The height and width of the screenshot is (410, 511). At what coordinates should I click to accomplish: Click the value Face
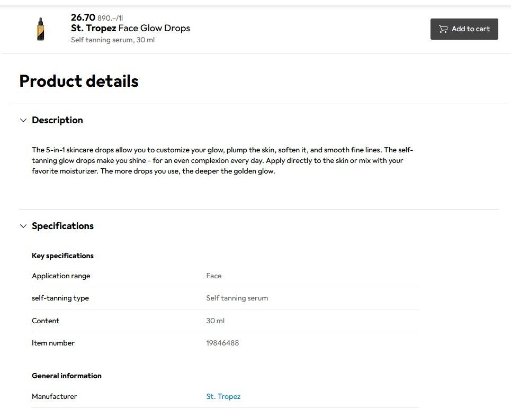coord(214,276)
